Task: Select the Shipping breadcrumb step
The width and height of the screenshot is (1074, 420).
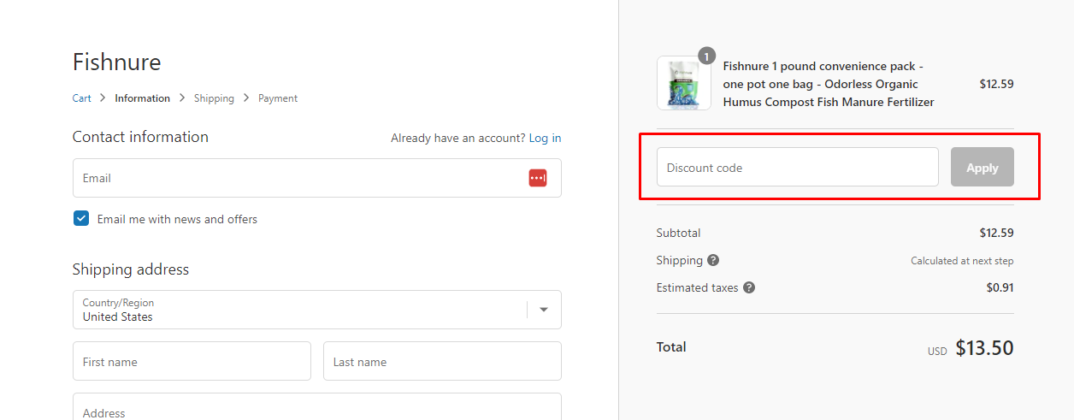Action: pos(214,98)
